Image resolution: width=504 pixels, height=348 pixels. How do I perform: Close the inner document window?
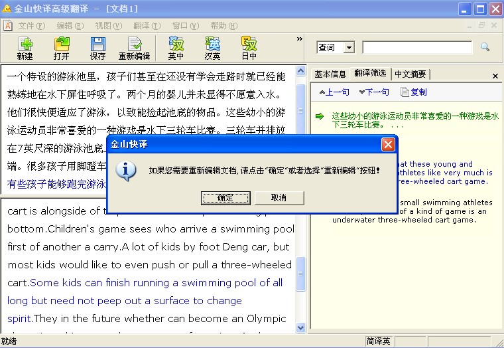494,25
